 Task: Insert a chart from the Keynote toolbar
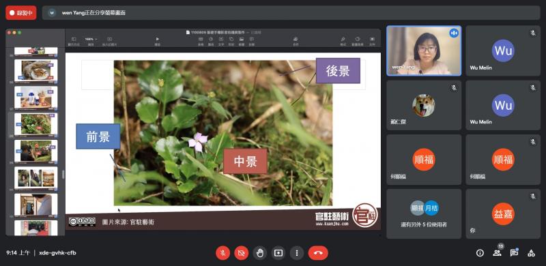[x=211, y=41]
